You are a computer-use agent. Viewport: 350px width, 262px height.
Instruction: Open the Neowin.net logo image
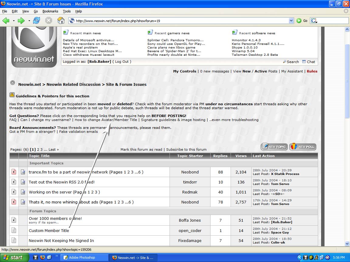tap(34, 47)
